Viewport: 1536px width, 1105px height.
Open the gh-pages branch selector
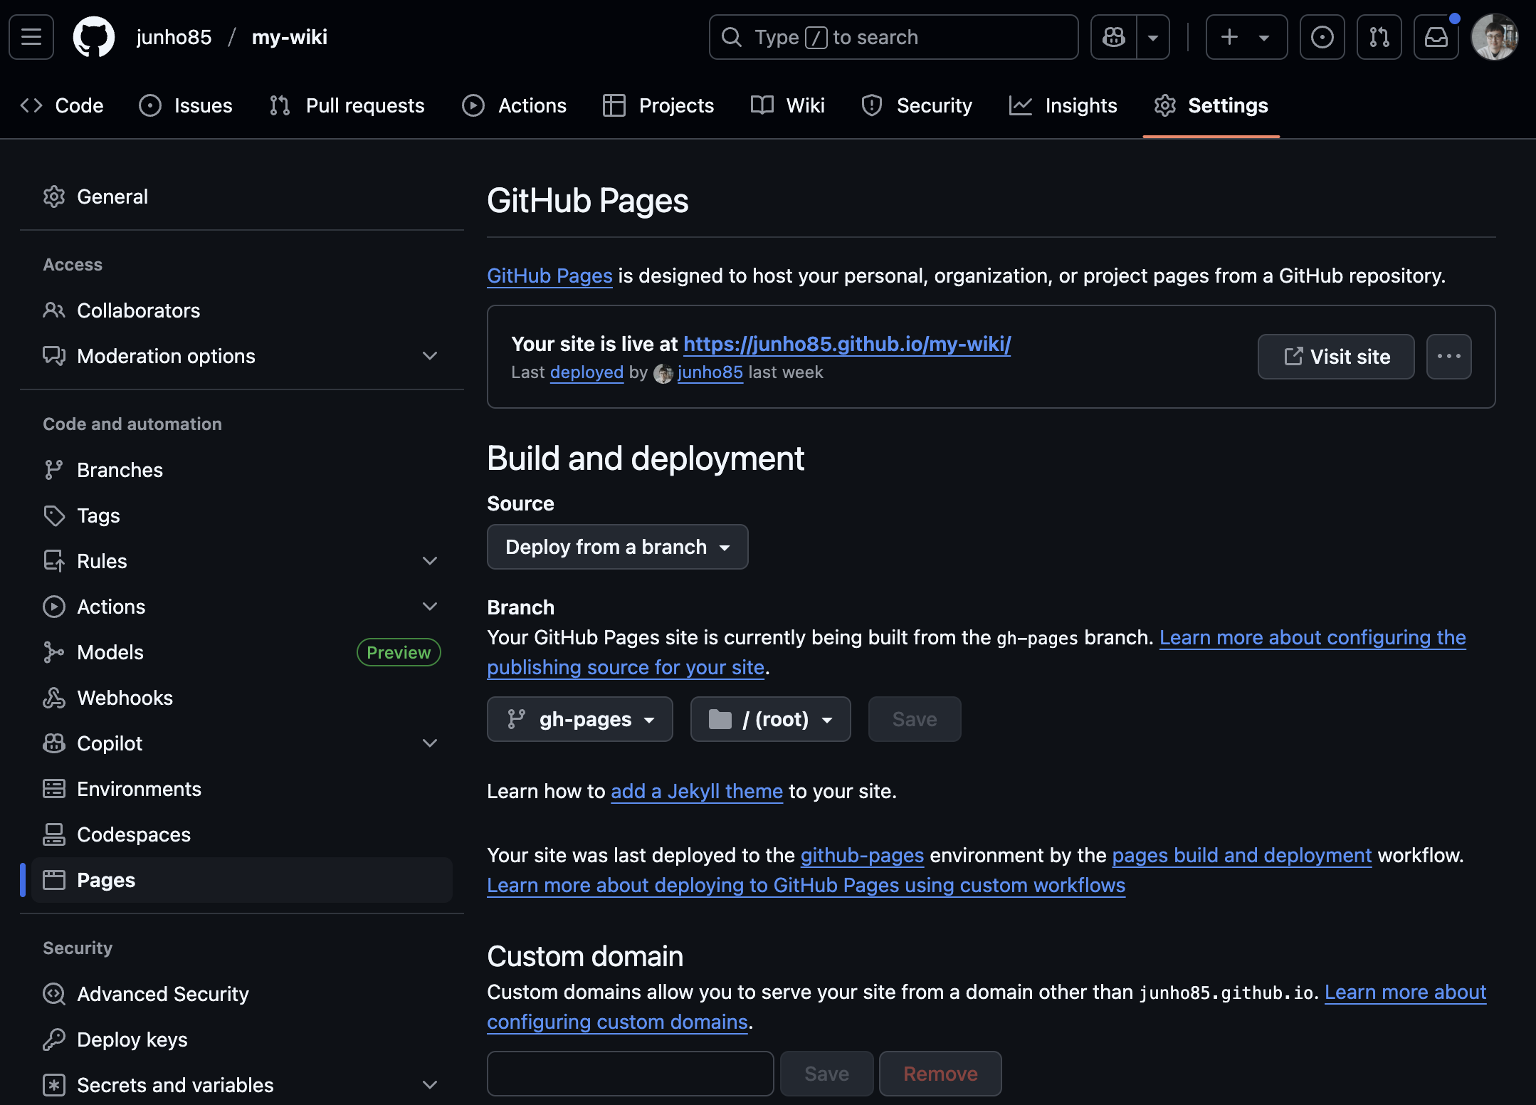pos(579,719)
